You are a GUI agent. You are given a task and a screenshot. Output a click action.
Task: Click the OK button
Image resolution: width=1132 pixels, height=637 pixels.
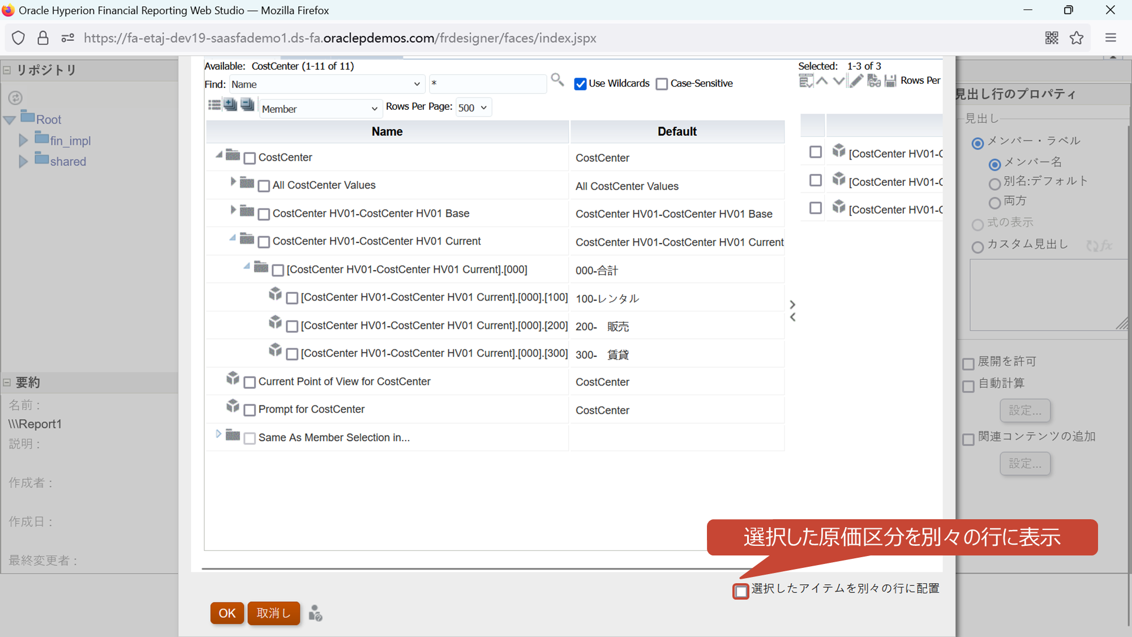[x=227, y=613]
